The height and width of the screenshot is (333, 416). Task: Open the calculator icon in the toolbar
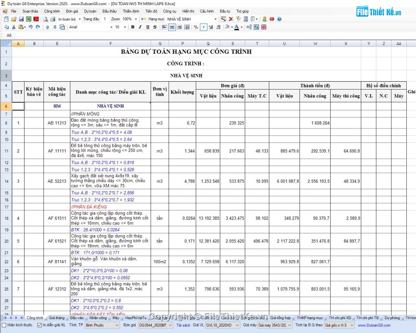pos(246,19)
